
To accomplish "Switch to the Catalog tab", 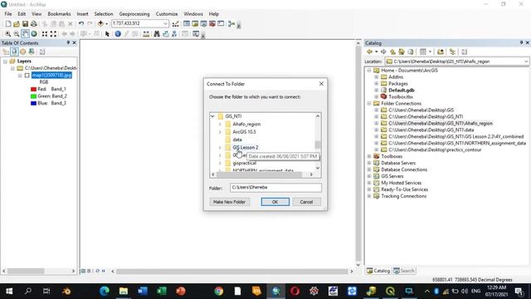I will tap(378, 271).
